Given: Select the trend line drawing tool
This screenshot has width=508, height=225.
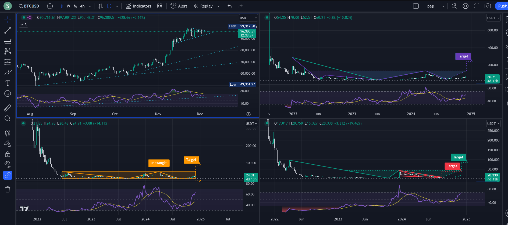Looking at the screenshot, I should click(8, 30).
